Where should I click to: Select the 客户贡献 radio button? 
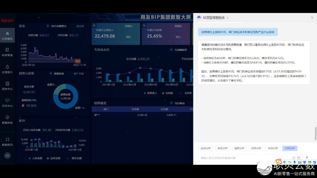point(70,73)
